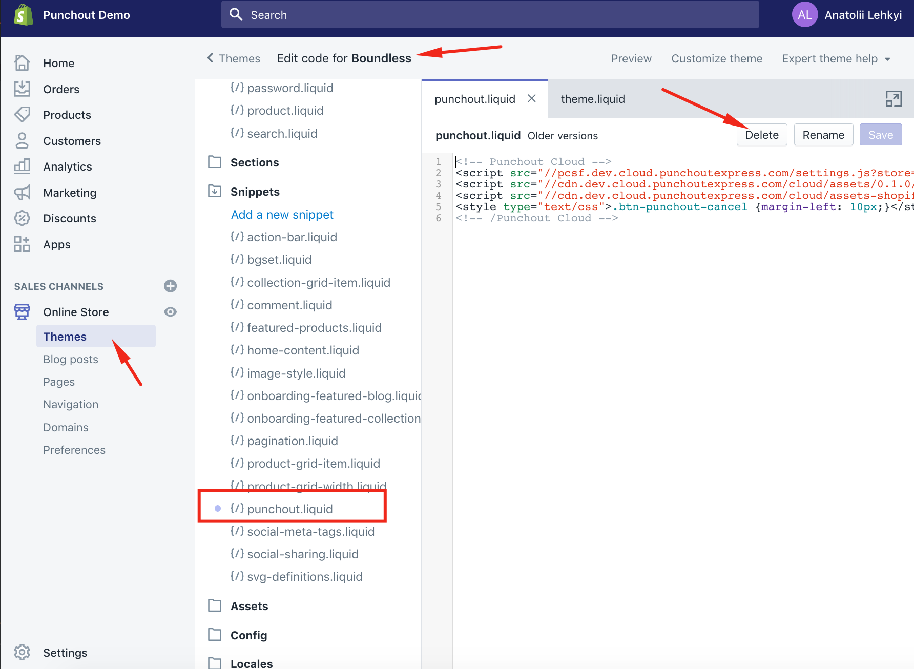Click into the Search field

490,14
